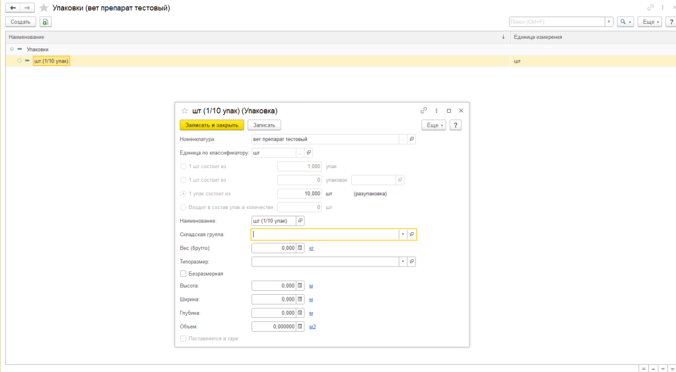Viewport: 676px width, 372px height.
Task: Enable the Безразмерная checkbox
Action: (183, 273)
